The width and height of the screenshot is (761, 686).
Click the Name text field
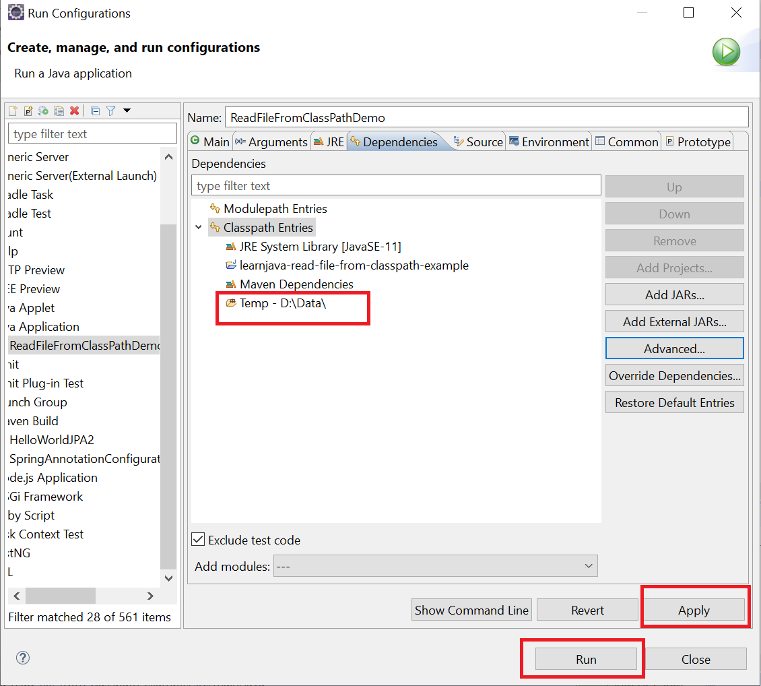pos(485,117)
